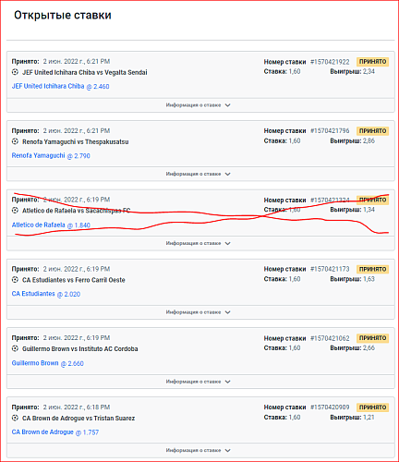This screenshot has height=462, width=399.
Task: Click ПРИНЯТО status badge on bet #1570421922
Action: [372, 62]
